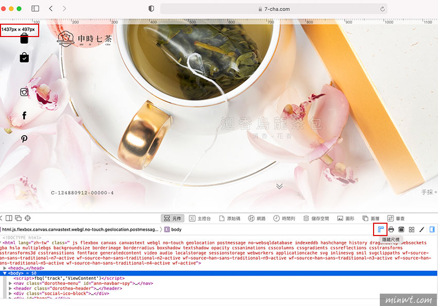Switch to the 時間列 (Timelines) tab
Viewport: 438px width, 306px height.
(x=284, y=219)
